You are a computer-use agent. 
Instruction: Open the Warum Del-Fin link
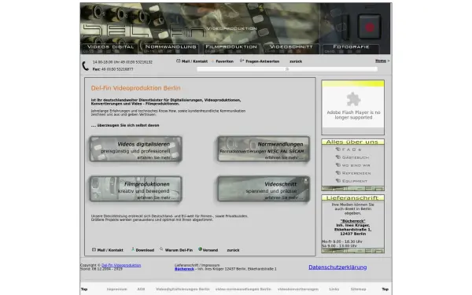click(x=179, y=250)
